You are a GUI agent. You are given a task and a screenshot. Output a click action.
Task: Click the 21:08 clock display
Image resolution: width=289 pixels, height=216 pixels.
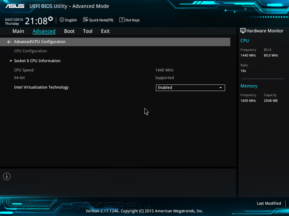pyautogui.click(x=36, y=21)
